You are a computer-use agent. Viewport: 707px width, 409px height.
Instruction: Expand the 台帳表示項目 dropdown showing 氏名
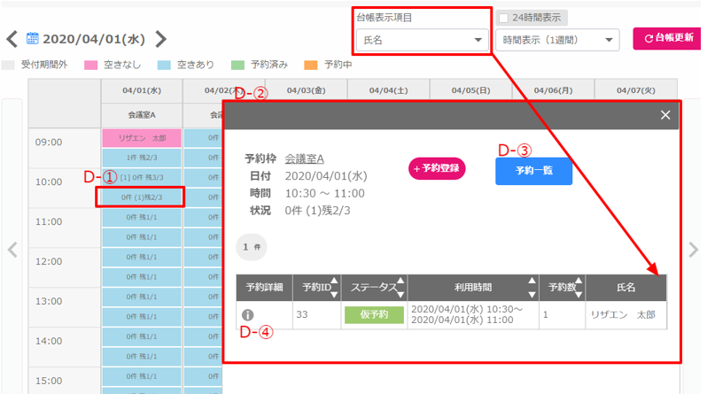[x=421, y=40]
